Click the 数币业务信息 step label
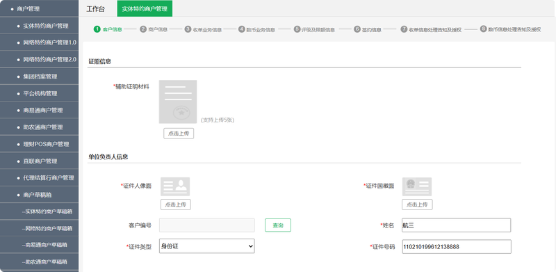 261,30
